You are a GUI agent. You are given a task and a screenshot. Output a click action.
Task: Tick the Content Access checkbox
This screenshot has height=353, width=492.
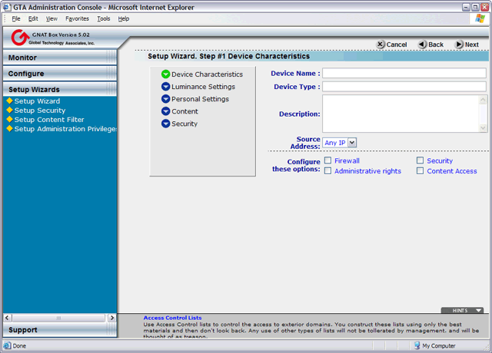421,171
